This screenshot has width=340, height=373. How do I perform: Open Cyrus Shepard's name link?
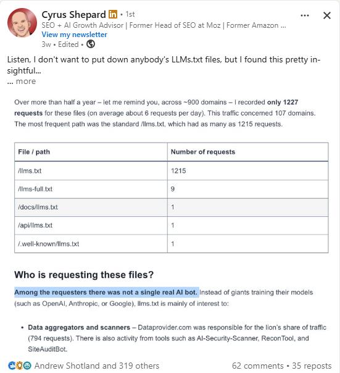tap(73, 14)
